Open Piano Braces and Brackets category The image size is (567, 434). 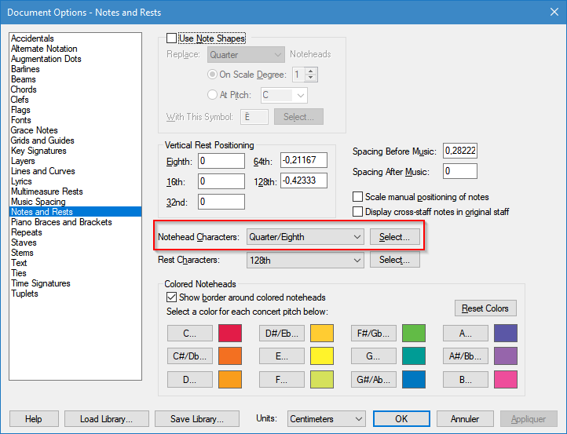tap(61, 222)
